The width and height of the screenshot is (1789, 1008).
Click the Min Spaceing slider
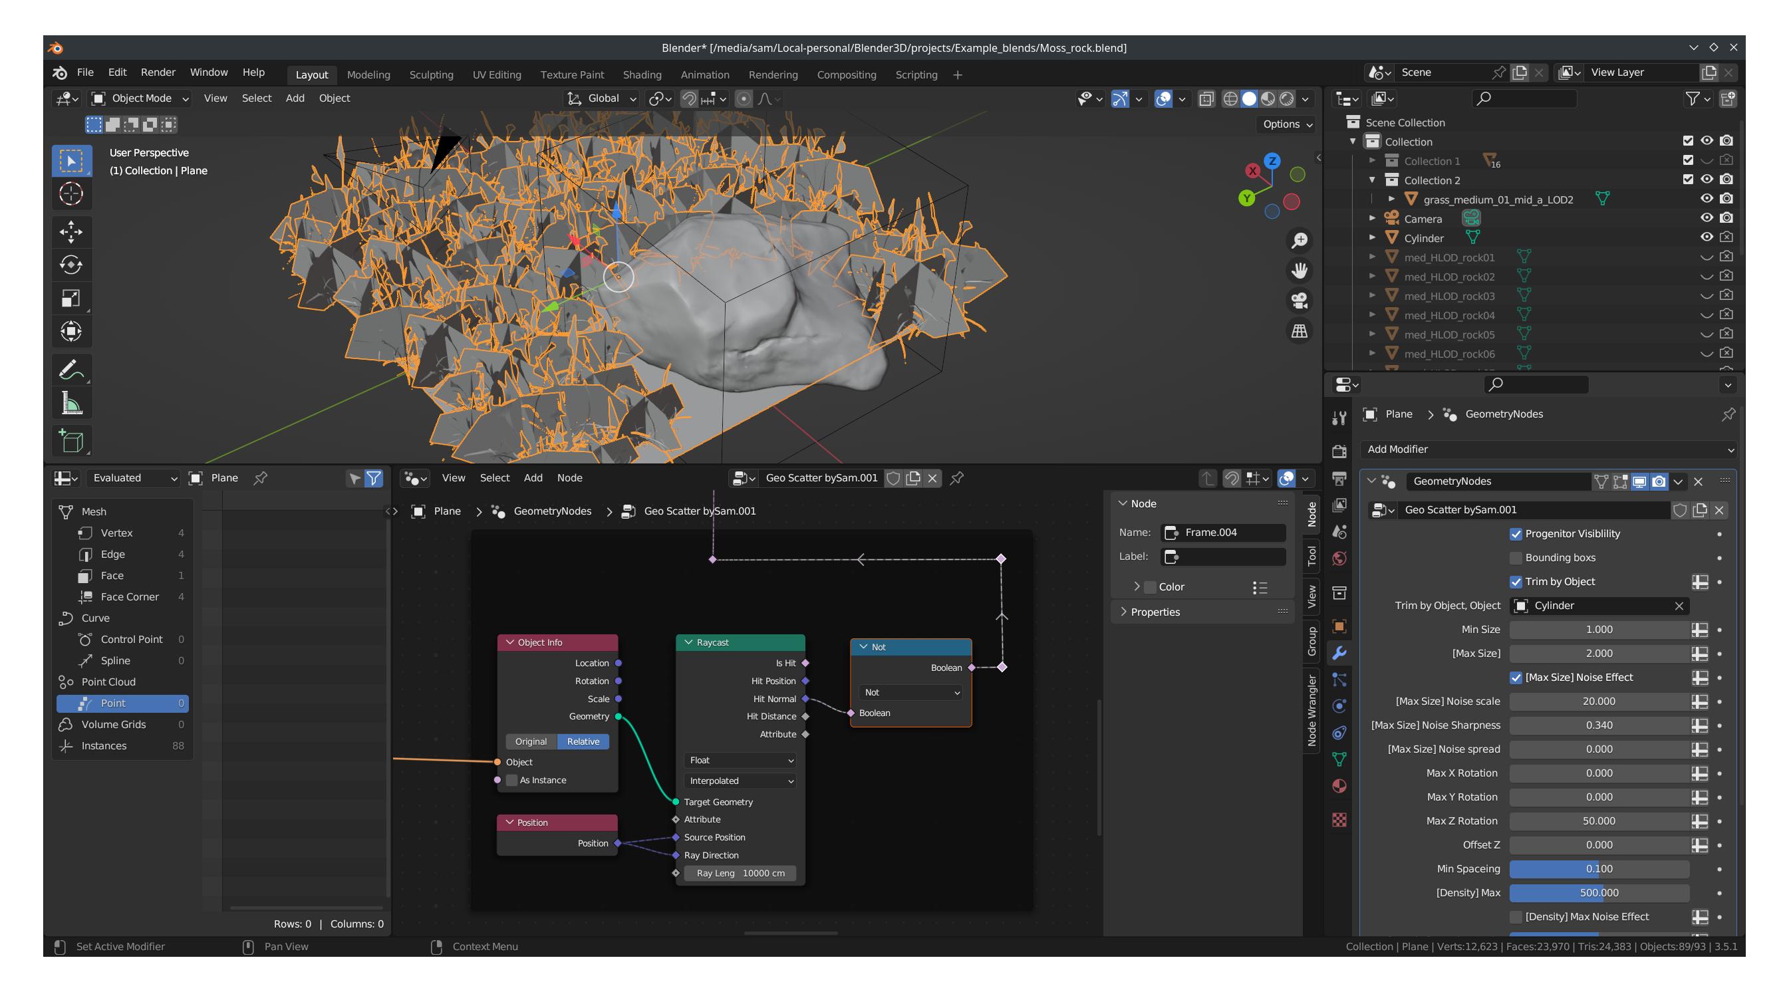click(x=1599, y=869)
